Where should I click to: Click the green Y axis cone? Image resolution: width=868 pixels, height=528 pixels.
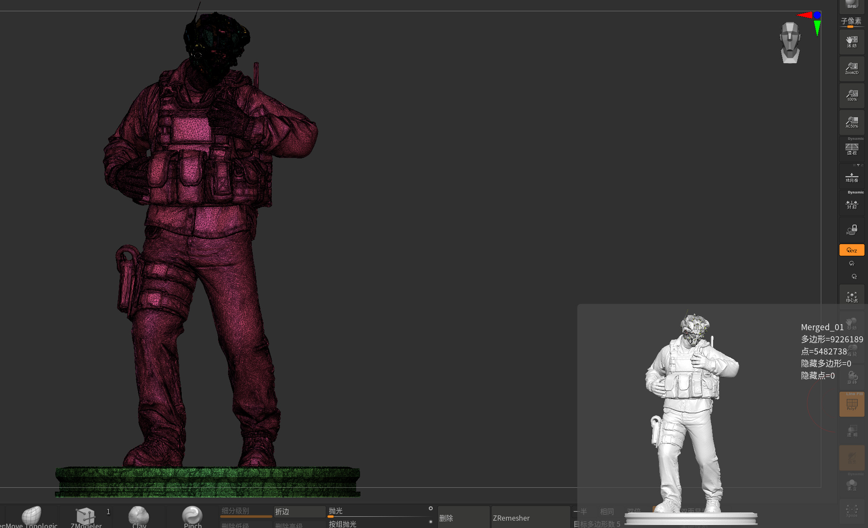click(817, 28)
